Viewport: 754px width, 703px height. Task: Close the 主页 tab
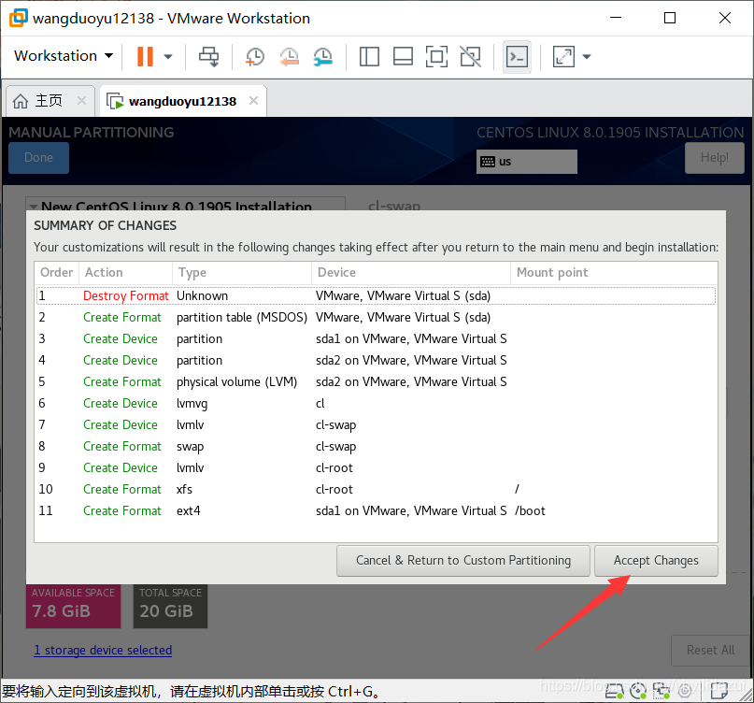(81, 101)
